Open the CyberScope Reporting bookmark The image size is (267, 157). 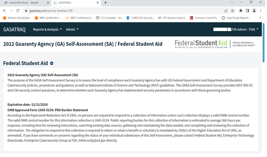[236, 18]
